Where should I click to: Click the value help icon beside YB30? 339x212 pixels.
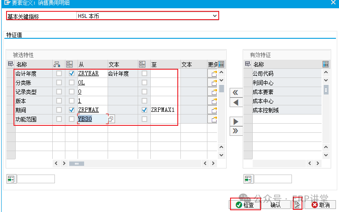coord(112,119)
